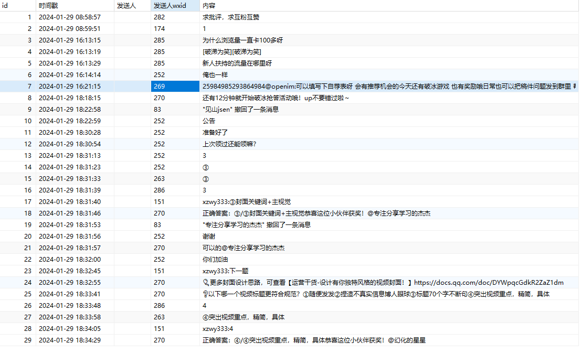The width and height of the screenshot is (581, 354).
Task: Click the 俺也一样 content cell
Action: click(389, 75)
